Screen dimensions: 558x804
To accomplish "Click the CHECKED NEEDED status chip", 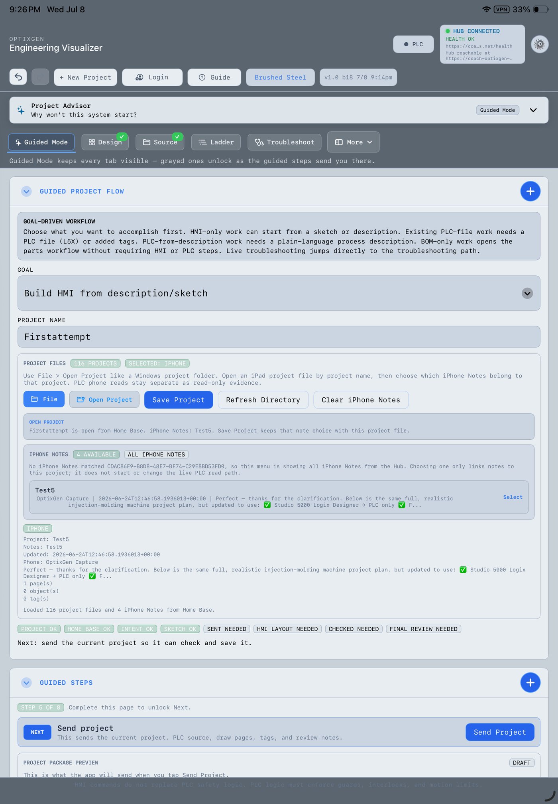I will click(x=354, y=629).
